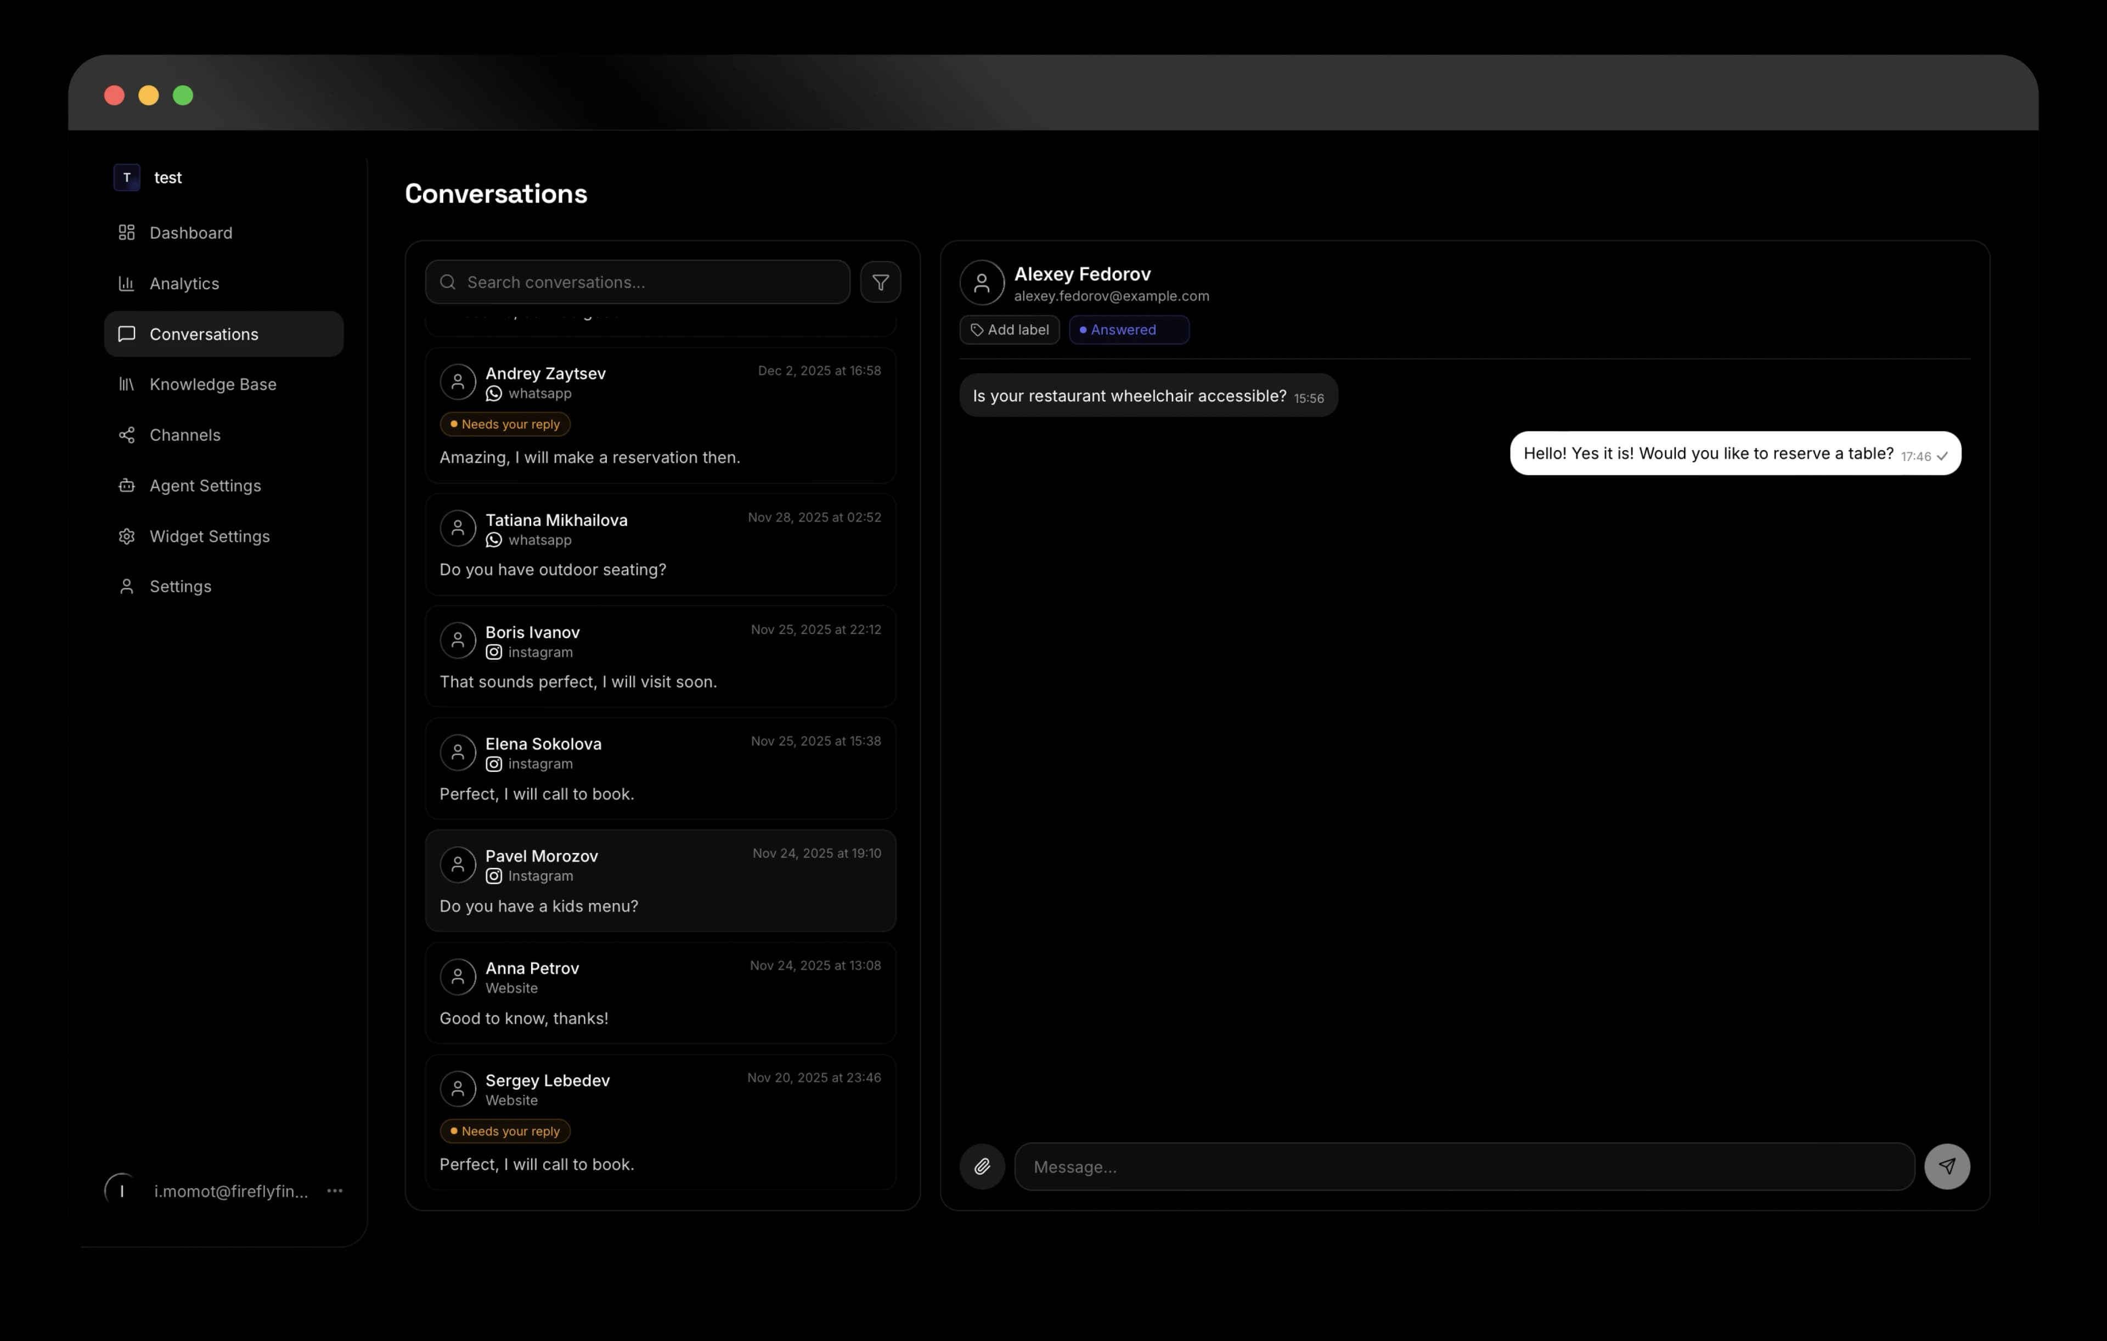Click the Channels share icon
Screen dimensions: 2107x1341
(x=127, y=435)
